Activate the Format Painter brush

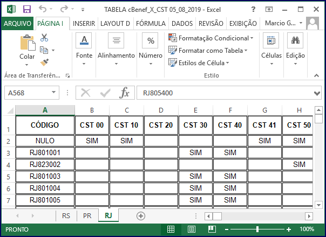44,62
